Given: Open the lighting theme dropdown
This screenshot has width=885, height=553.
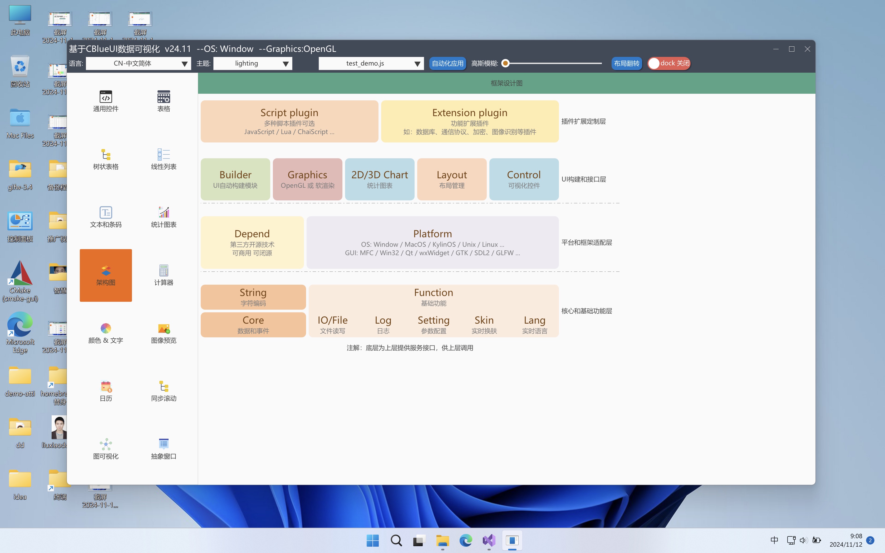Looking at the screenshot, I should [252, 63].
